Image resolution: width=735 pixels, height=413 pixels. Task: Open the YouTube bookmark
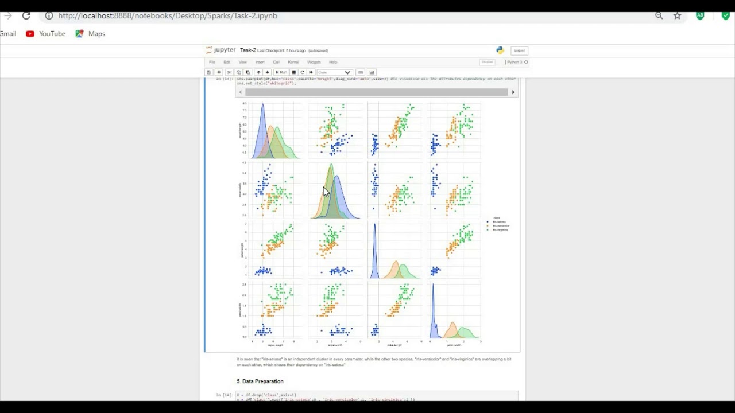(46, 34)
